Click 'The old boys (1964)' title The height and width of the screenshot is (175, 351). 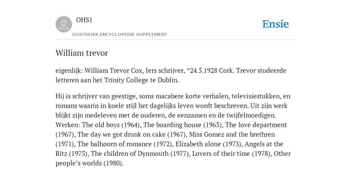pos(111,125)
